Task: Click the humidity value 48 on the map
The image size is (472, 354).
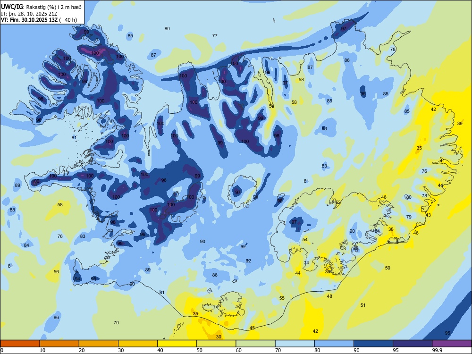Action: tap(329, 296)
